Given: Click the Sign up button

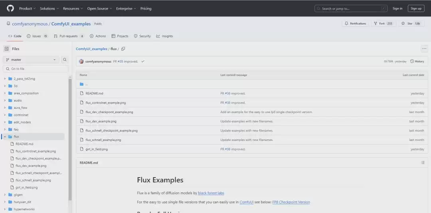Looking at the screenshot, I should (416, 8).
